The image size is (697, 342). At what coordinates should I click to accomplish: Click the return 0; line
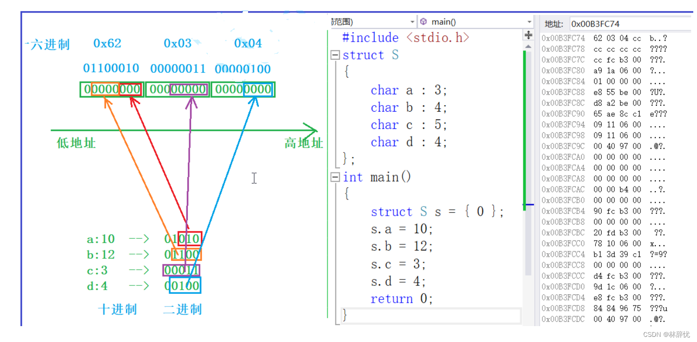pos(402,299)
